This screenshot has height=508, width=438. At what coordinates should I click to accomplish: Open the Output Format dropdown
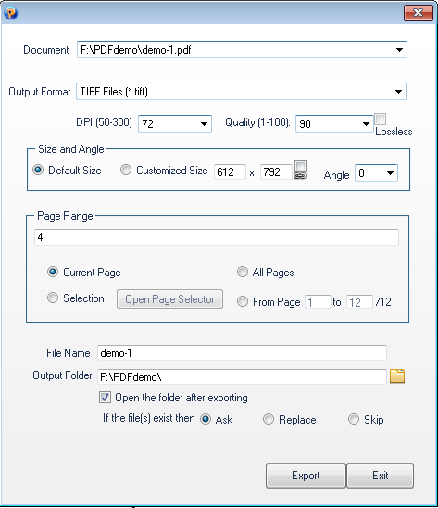[398, 92]
